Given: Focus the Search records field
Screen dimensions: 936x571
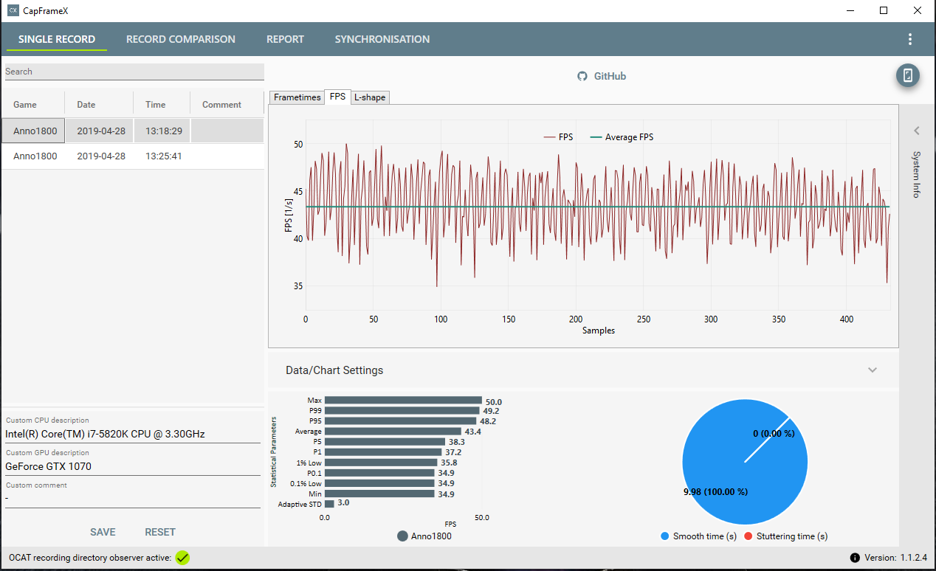Looking at the screenshot, I should click(x=134, y=72).
